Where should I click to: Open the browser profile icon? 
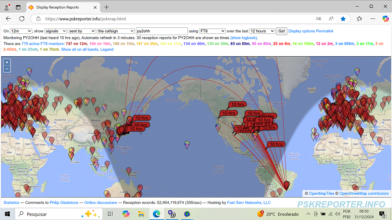(7, 7)
